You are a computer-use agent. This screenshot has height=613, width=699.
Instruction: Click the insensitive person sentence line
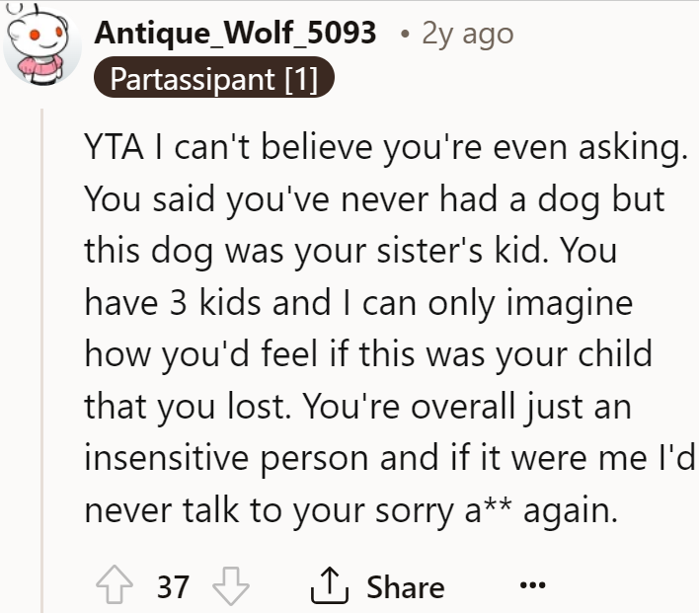(x=390, y=458)
